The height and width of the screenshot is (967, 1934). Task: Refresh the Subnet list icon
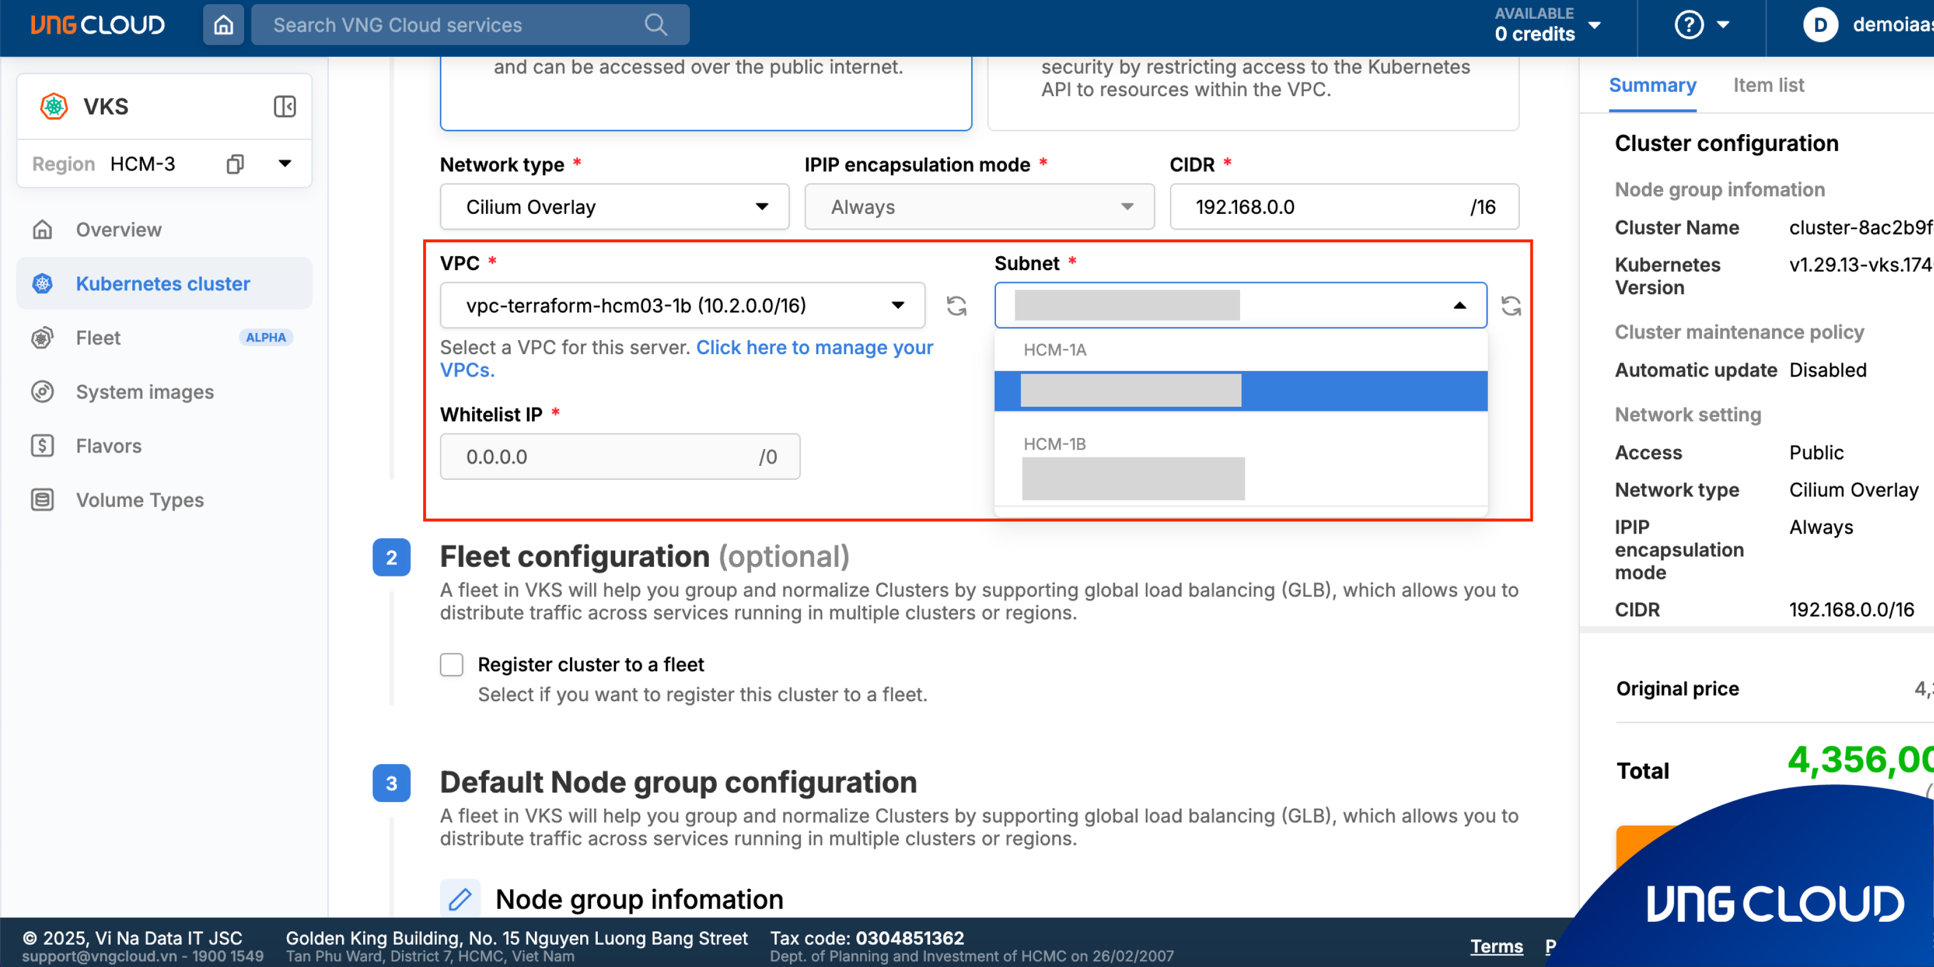1510,306
